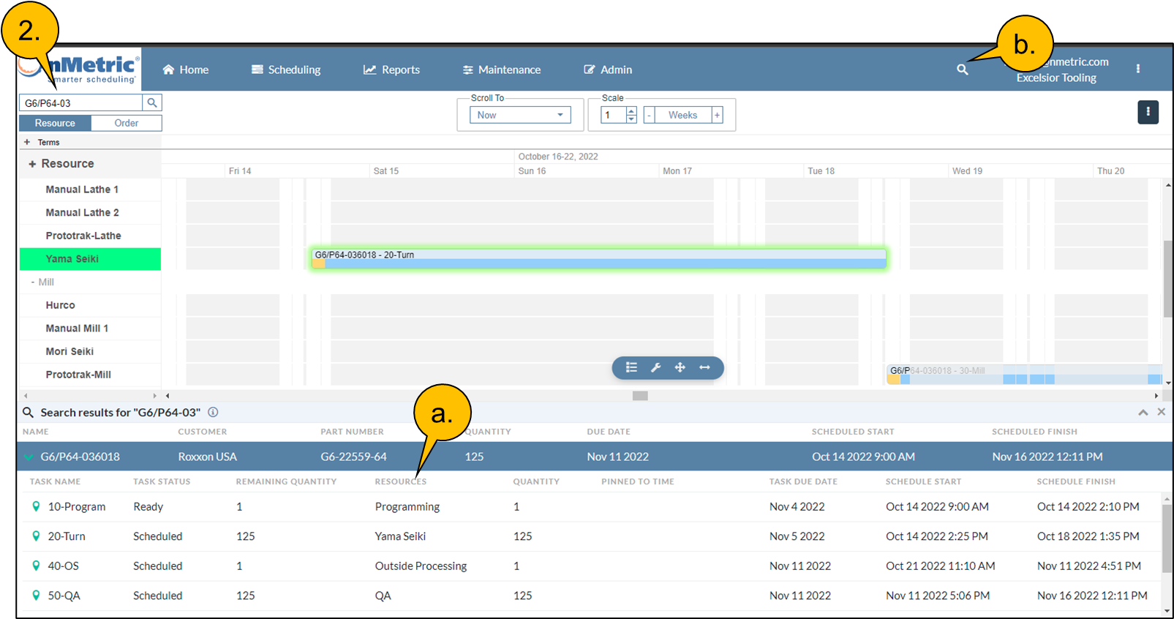This screenshot has width=1174, height=619.
Task: Click the info icon beside search results title
Action: point(213,412)
